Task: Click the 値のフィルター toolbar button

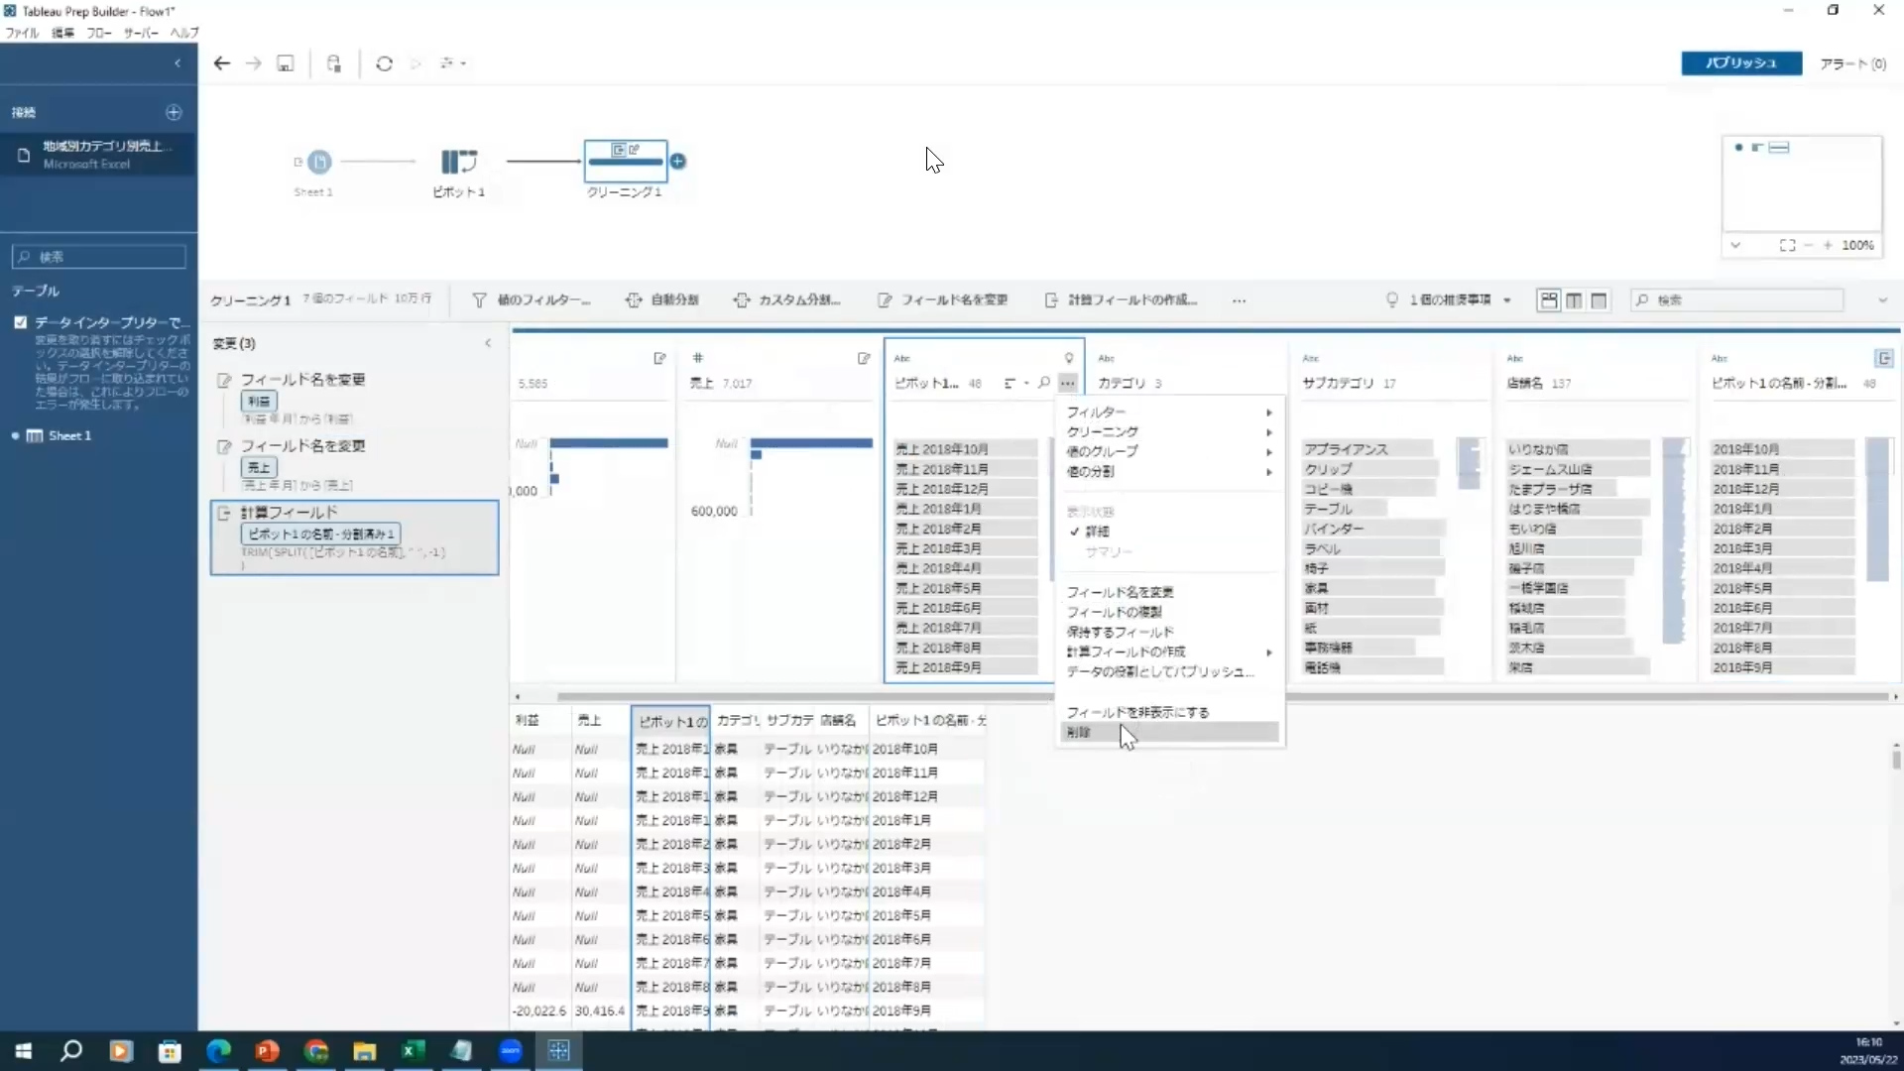Action: pyautogui.click(x=532, y=300)
